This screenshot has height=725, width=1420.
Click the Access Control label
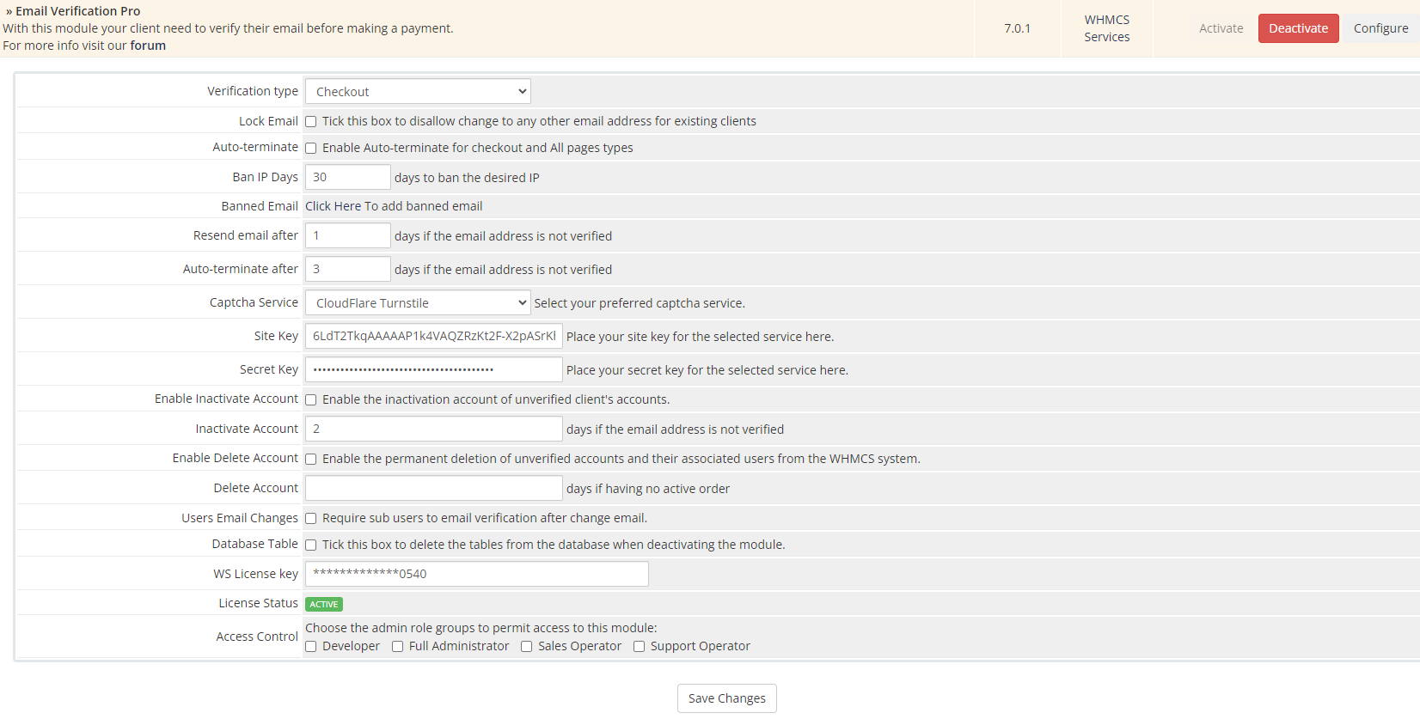[257, 637]
